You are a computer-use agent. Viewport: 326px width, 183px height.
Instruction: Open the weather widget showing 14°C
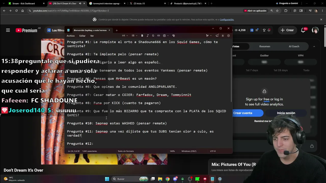point(14,179)
